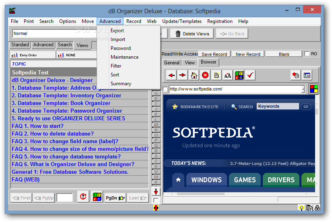This screenshot has width=332, height=222.
Task: Click the red-arrow document import icon
Action: 296,75
